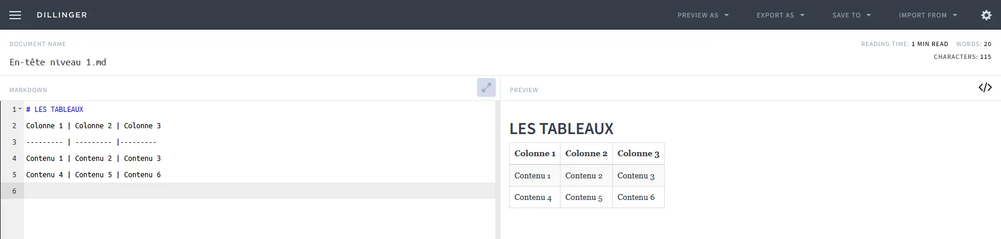Toggle HTML code view icon in preview
1001x239 pixels.
click(x=985, y=87)
